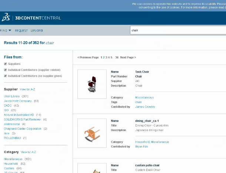Open Household category of dining chair
This screenshot has width=226, height=173.
142,142
